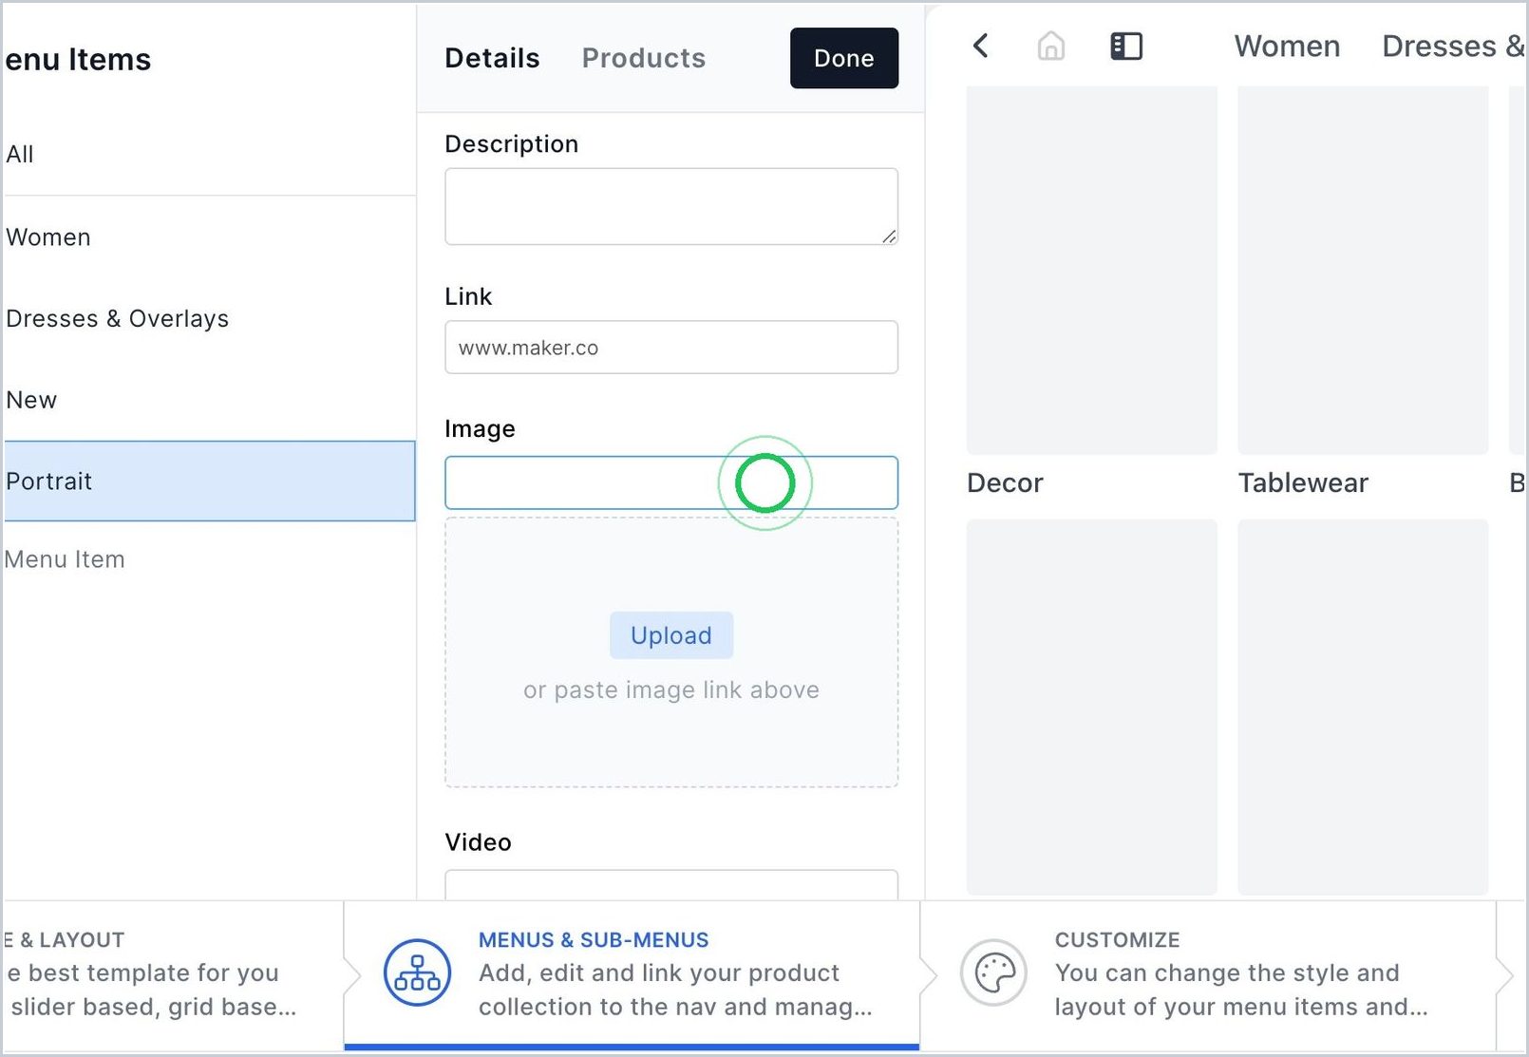Open the Menus & Sub-menus step
1529x1057 pixels.
[632, 973]
